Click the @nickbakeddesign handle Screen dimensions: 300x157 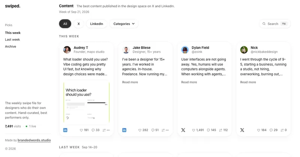point(264,52)
